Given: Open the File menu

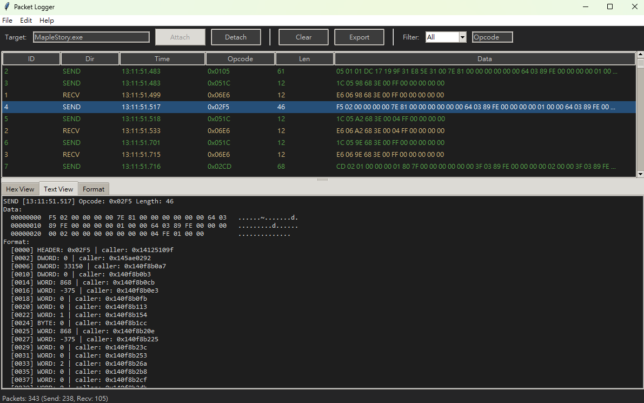Looking at the screenshot, I should coord(8,20).
